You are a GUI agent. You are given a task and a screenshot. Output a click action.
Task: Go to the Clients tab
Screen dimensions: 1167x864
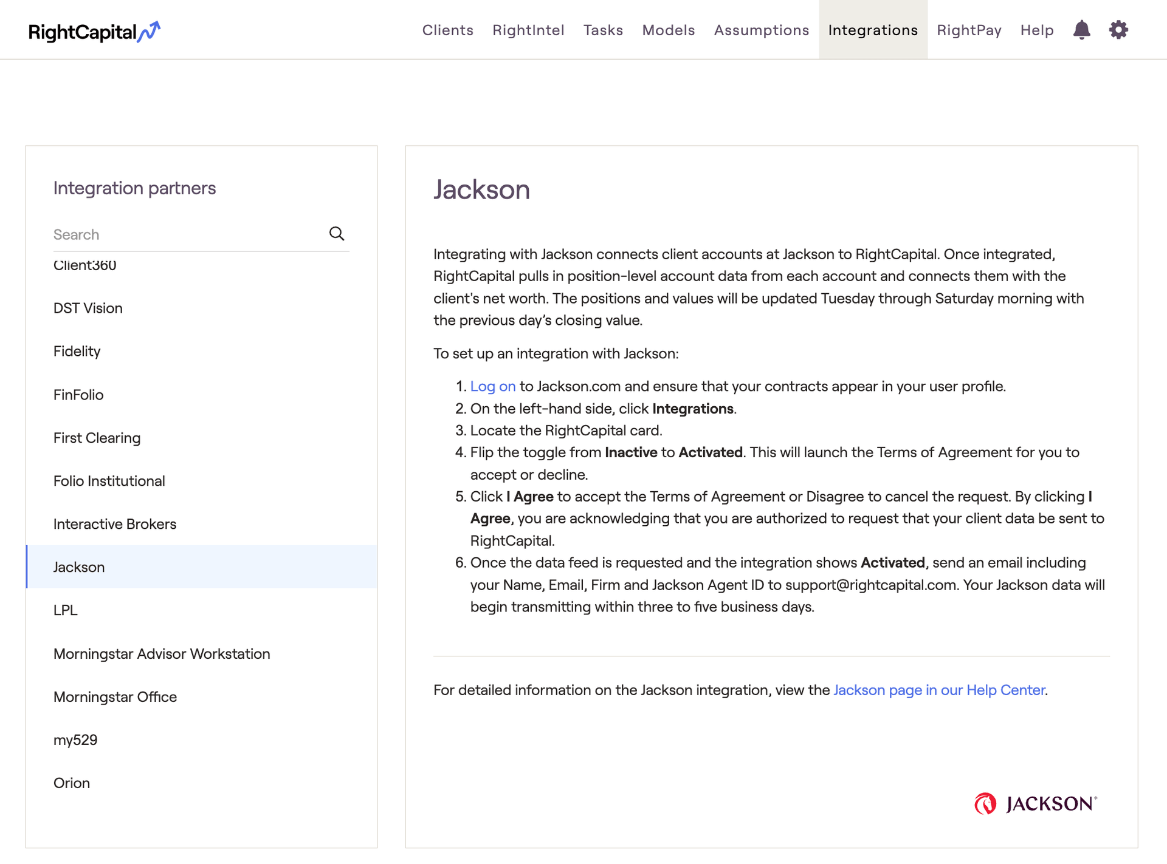click(447, 30)
